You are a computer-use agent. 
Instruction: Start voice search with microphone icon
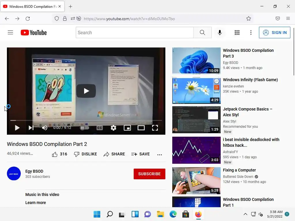coord(220,33)
